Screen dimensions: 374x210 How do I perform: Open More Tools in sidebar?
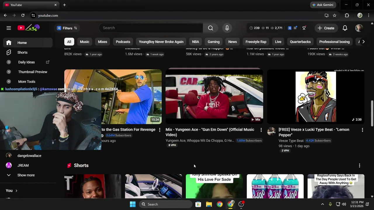point(28,82)
